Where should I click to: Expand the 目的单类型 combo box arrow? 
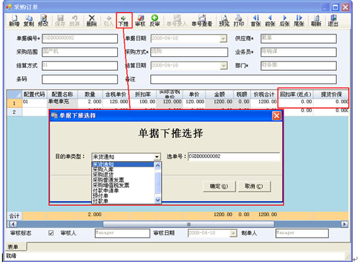click(x=157, y=157)
